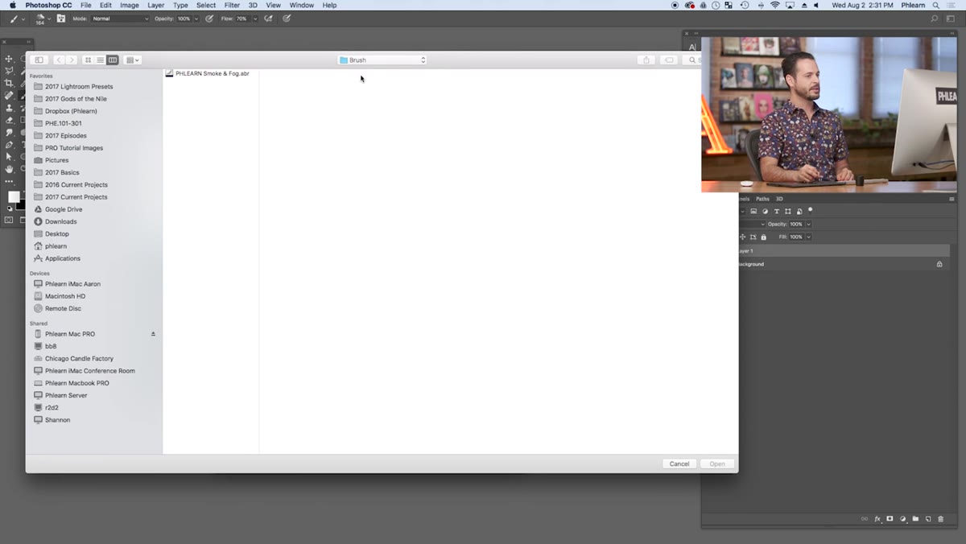Switch file dialog to column view
The height and width of the screenshot is (544, 966).
[x=112, y=60]
